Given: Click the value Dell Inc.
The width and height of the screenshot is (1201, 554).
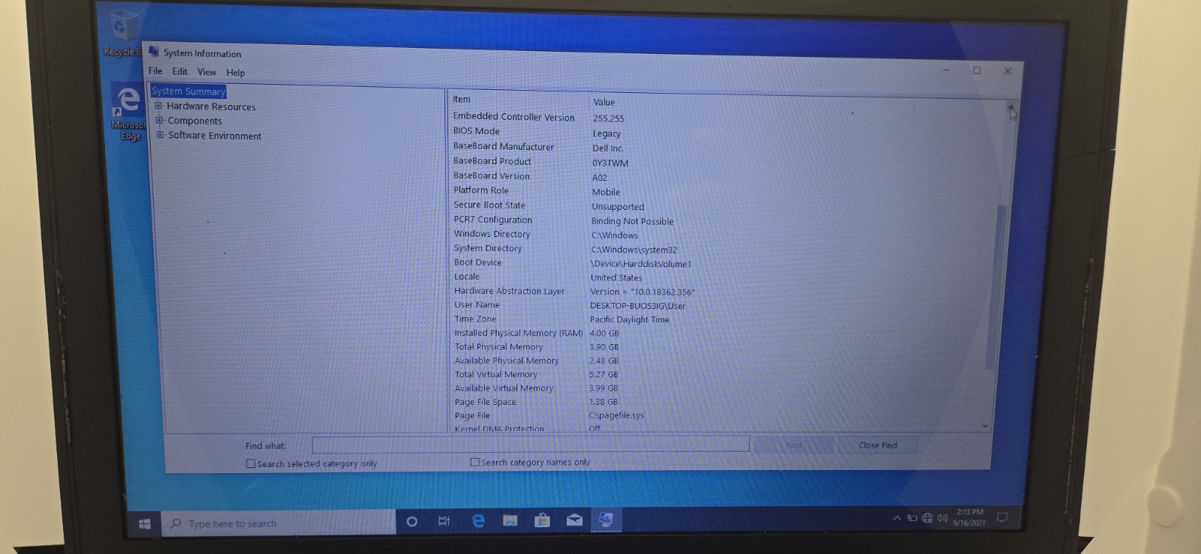Looking at the screenshot, I should (x=607, y=148).
